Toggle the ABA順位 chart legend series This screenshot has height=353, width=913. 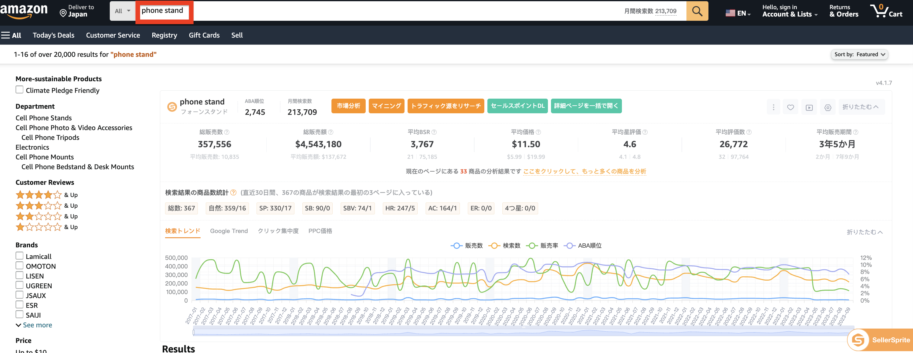582,246
